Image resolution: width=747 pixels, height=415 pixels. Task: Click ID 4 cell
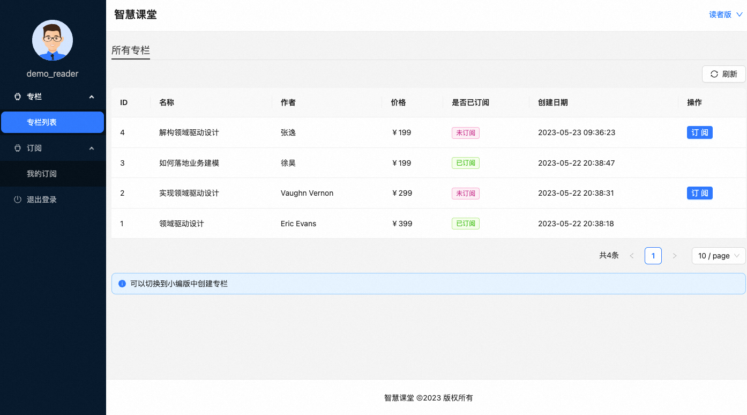[x=122, y=132]
